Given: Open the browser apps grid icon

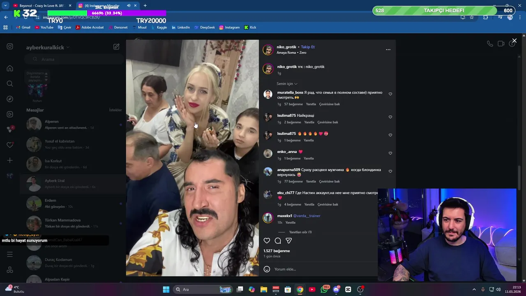Looking at the screenshot, I should (5, 28).
